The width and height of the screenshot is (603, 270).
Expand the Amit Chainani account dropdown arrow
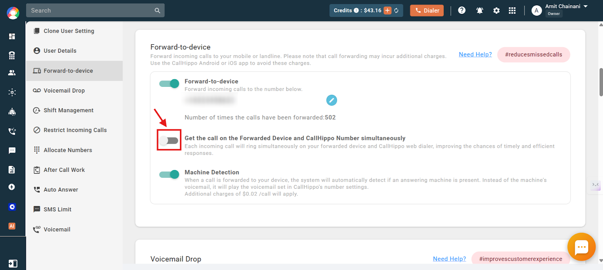click(586, 6)
